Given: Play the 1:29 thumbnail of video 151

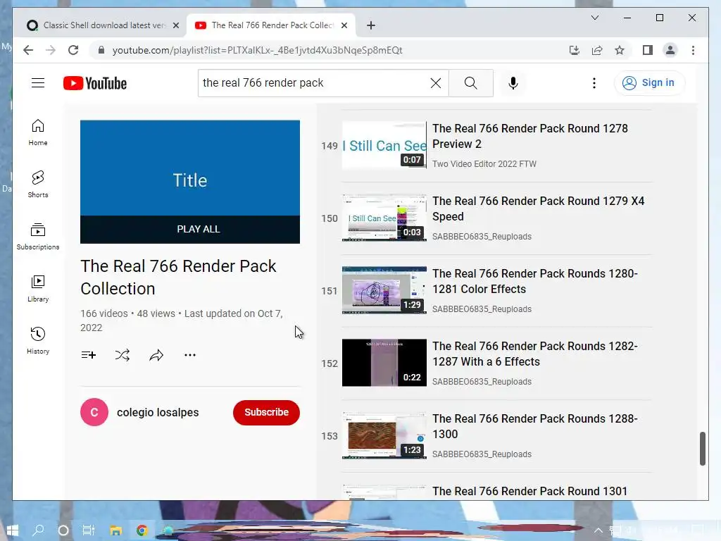Looking at the screenshot, I should pos(384,290).
